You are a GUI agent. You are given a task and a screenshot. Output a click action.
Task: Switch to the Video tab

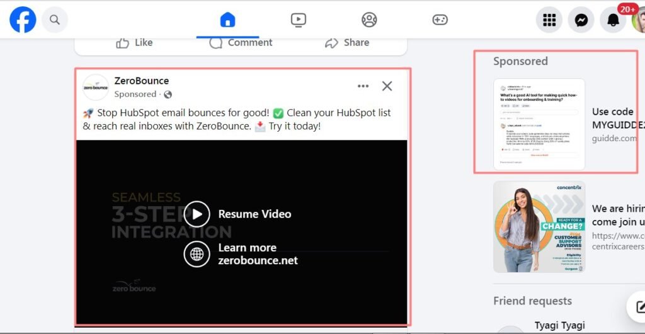299,20
